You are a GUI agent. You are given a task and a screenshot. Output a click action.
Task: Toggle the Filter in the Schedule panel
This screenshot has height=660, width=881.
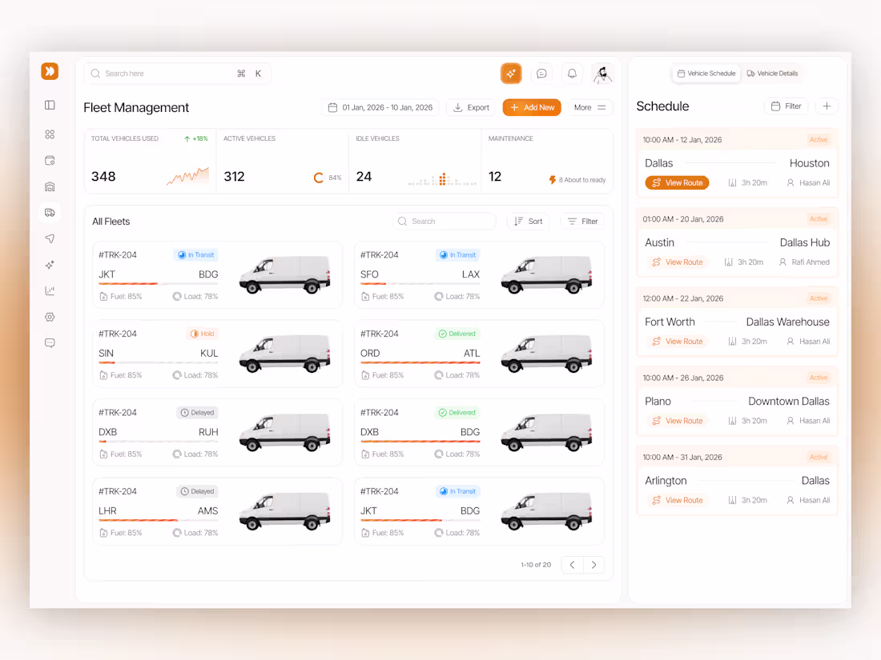pyautogui.click(x=786, y=106)
